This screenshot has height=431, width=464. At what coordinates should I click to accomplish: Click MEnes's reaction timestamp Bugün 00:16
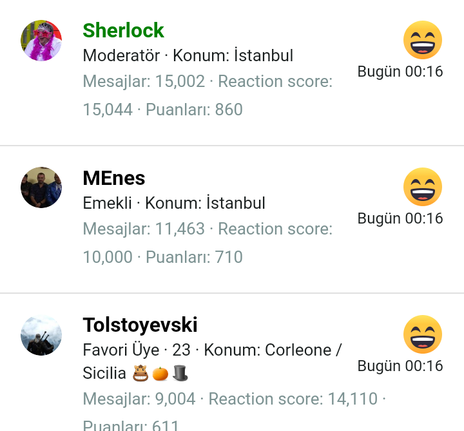(400, 218)
